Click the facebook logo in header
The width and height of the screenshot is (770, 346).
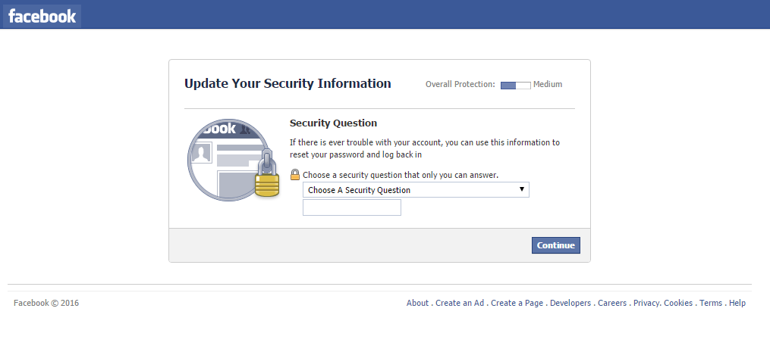(x=42, y=16)
